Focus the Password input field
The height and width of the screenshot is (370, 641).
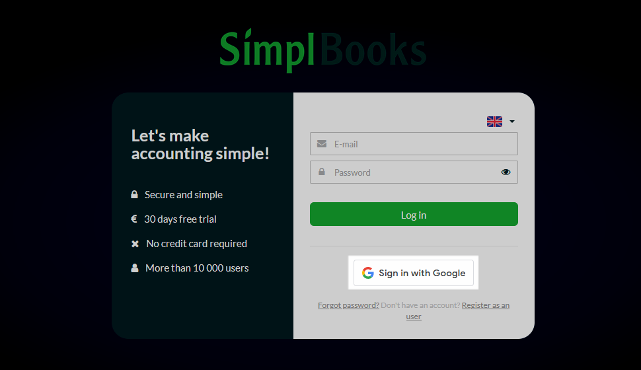(414, 172)
